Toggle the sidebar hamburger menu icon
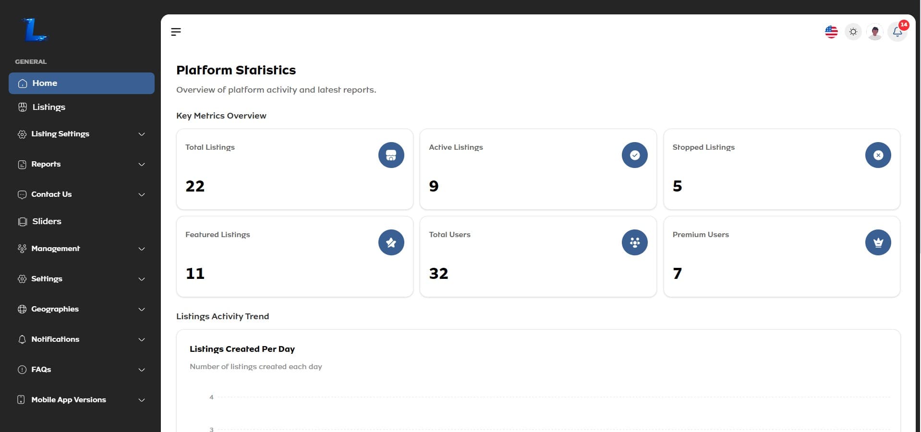 point(176,32)
